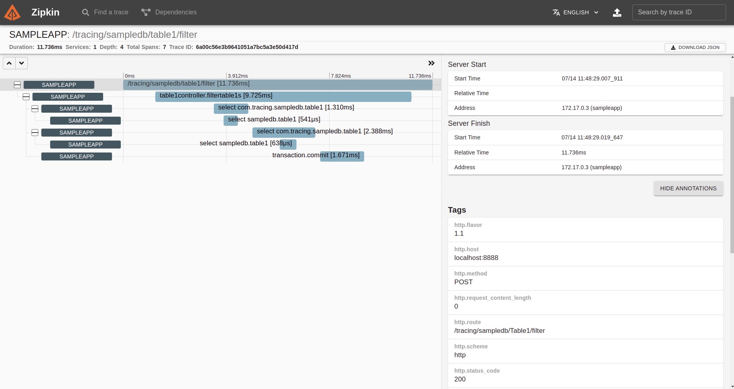Select the root /tracing/sampledb/table1/filter span bar
The image size is (734, 389).
tap(278, 84)
